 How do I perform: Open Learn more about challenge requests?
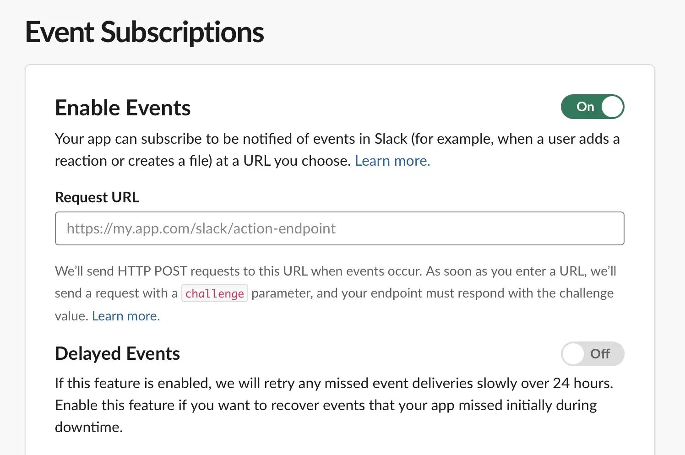point(125,316)
